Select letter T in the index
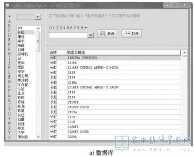This screenshot has width=194, height=157. pos(9,110)
